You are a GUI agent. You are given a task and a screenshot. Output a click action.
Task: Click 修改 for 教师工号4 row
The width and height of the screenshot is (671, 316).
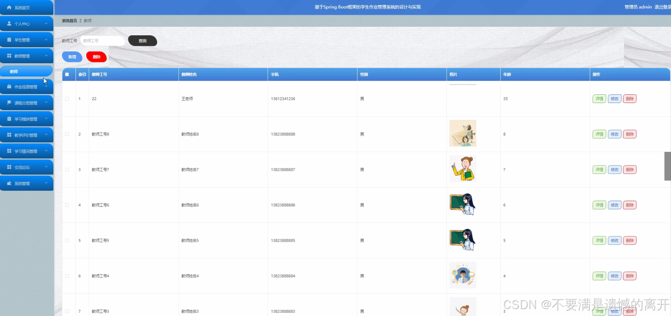pos(614,276)
